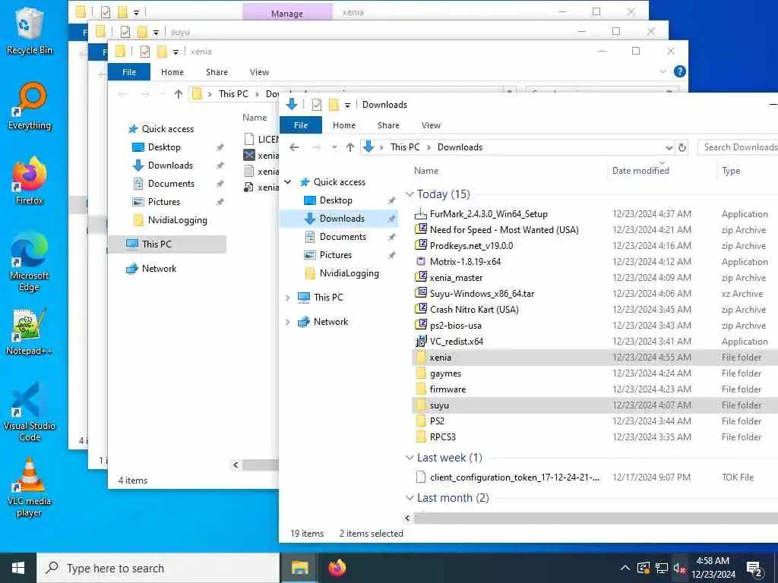Image resolution: width=778 pixels, height=583 pixels.
Task: Select Documents in Downloads sidebar
Action: pyautogui.click(x=343, y=237)
